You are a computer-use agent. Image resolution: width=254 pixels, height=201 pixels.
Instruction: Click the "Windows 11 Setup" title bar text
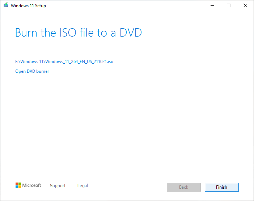(28, 6)
